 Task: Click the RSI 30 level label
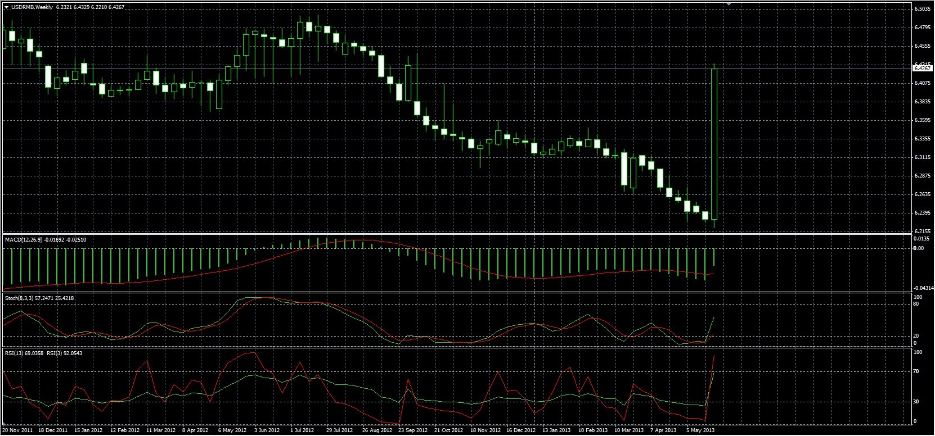(917, 402)
